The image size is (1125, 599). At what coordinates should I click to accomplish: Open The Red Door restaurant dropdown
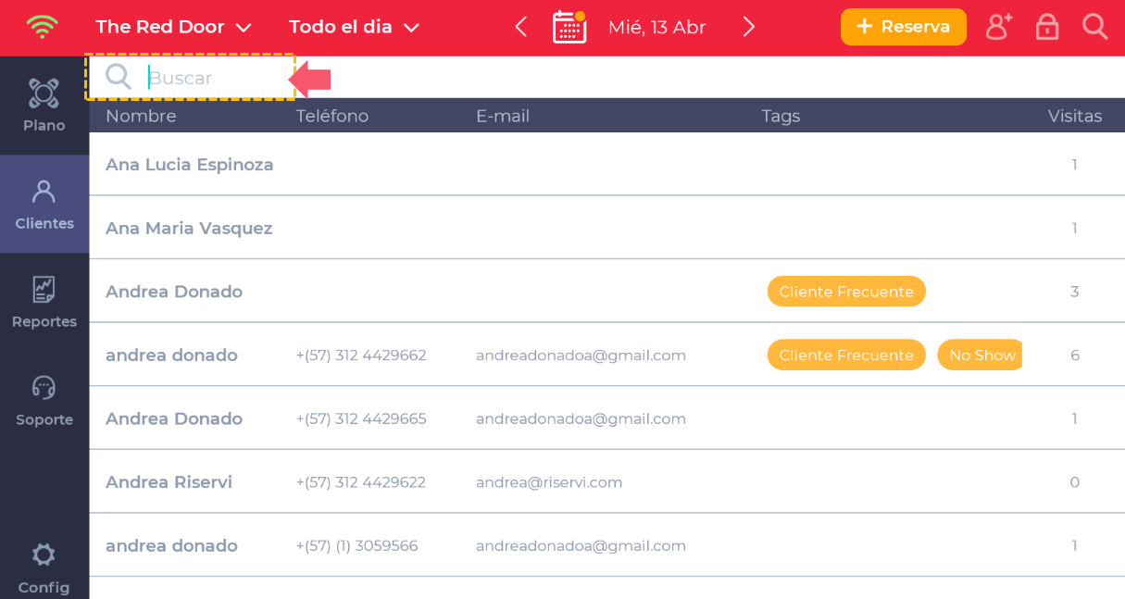click(173, 27)
